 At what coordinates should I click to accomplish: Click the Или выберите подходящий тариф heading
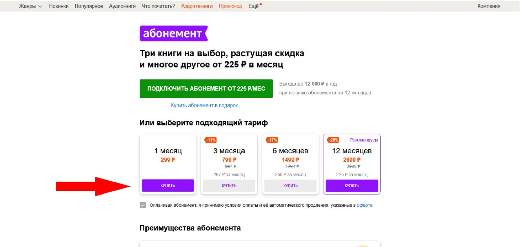204,123
